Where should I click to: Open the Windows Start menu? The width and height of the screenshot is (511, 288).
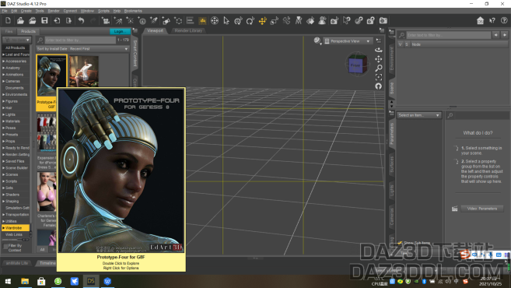click(8, 281)
